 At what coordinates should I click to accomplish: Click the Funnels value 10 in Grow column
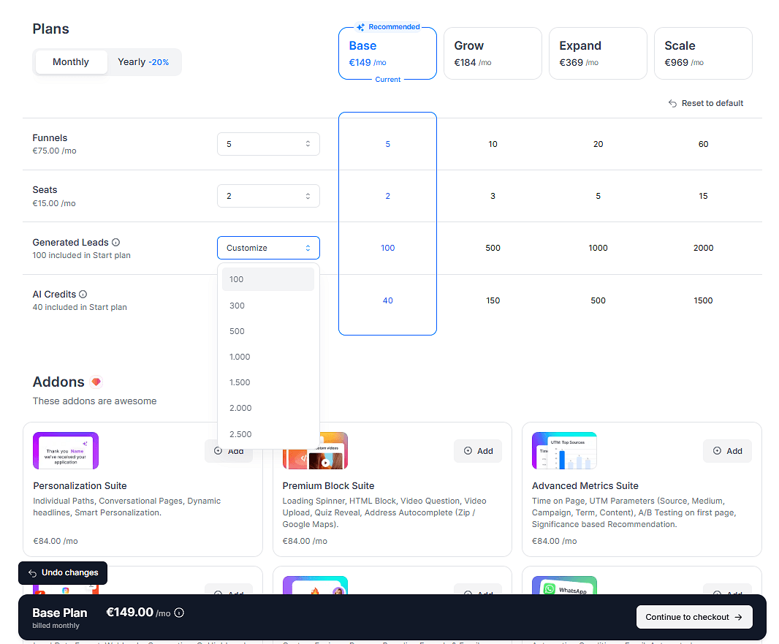(493, 144)
